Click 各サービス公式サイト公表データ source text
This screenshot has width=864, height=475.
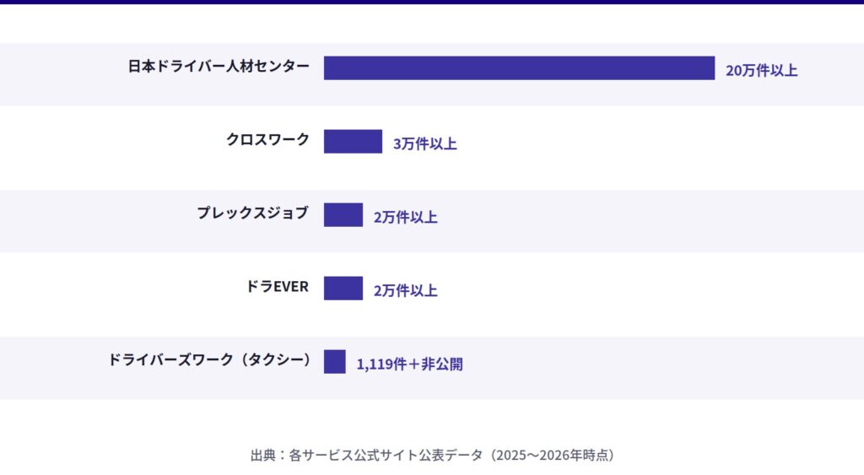tap(386, 456)
